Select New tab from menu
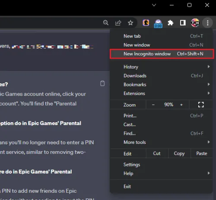This screenshot has width=216, height=200. [161, 36]
